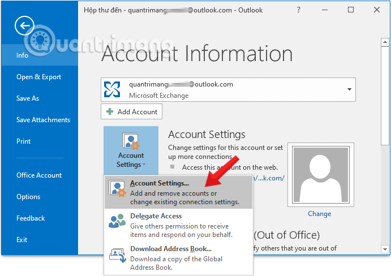Click the Microsoft Exchange account icon
Screen dimensions: 391x276
pyautogui.click(x=112, y=89)
